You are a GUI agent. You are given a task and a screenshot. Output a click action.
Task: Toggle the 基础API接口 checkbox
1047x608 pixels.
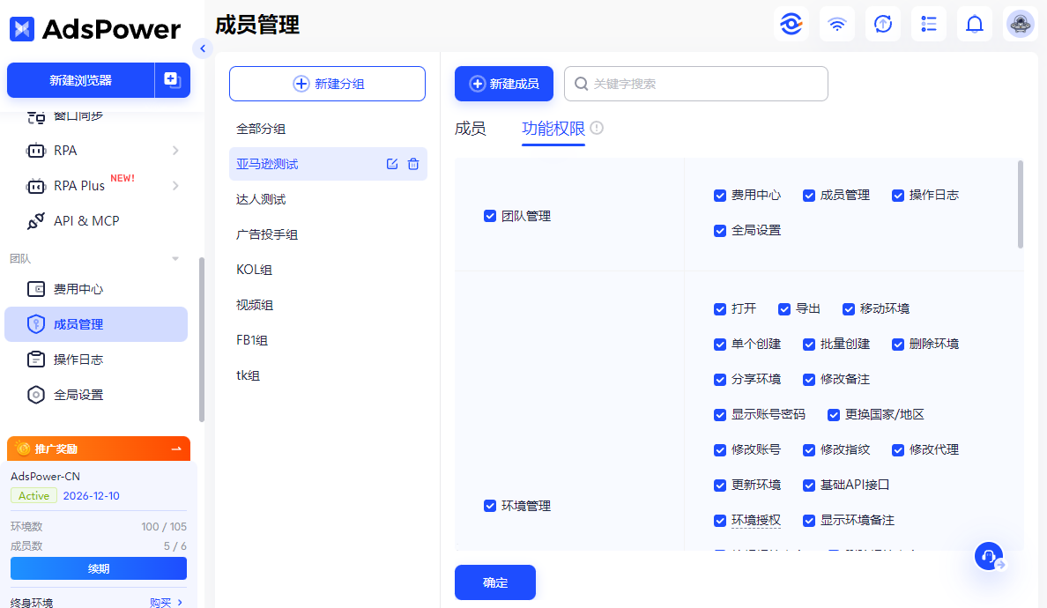point(809,486)
